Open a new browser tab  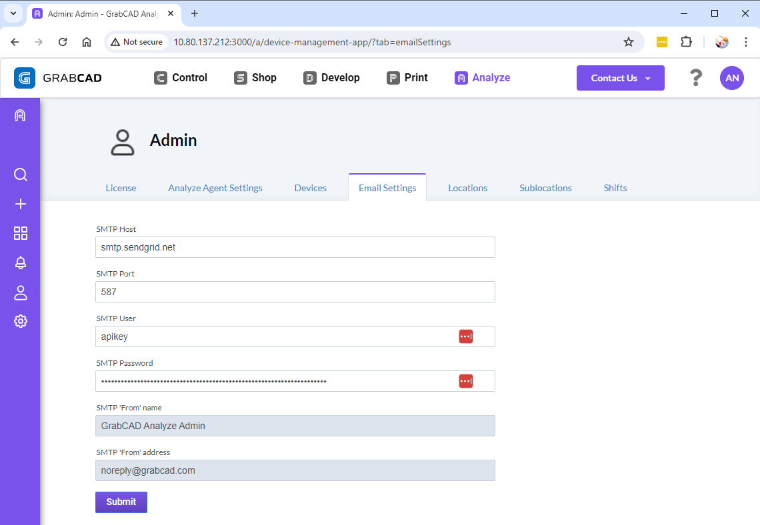click(x=195, y=13)
